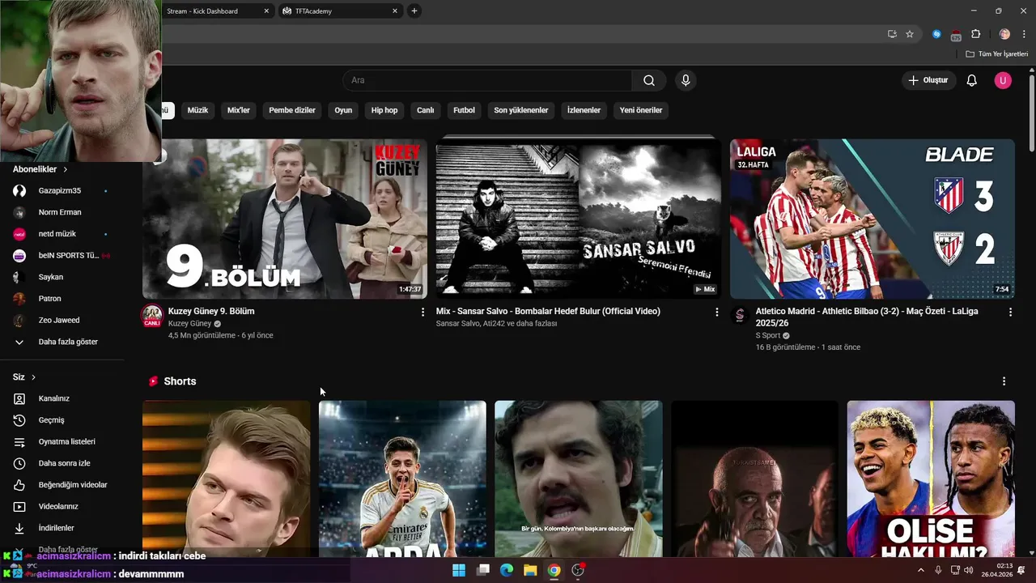Image resolution: width=1036 pixels, height=583 pixels.
Task: Play the Sansar Salvo mix thumbnail
Action: click(579, 219)
